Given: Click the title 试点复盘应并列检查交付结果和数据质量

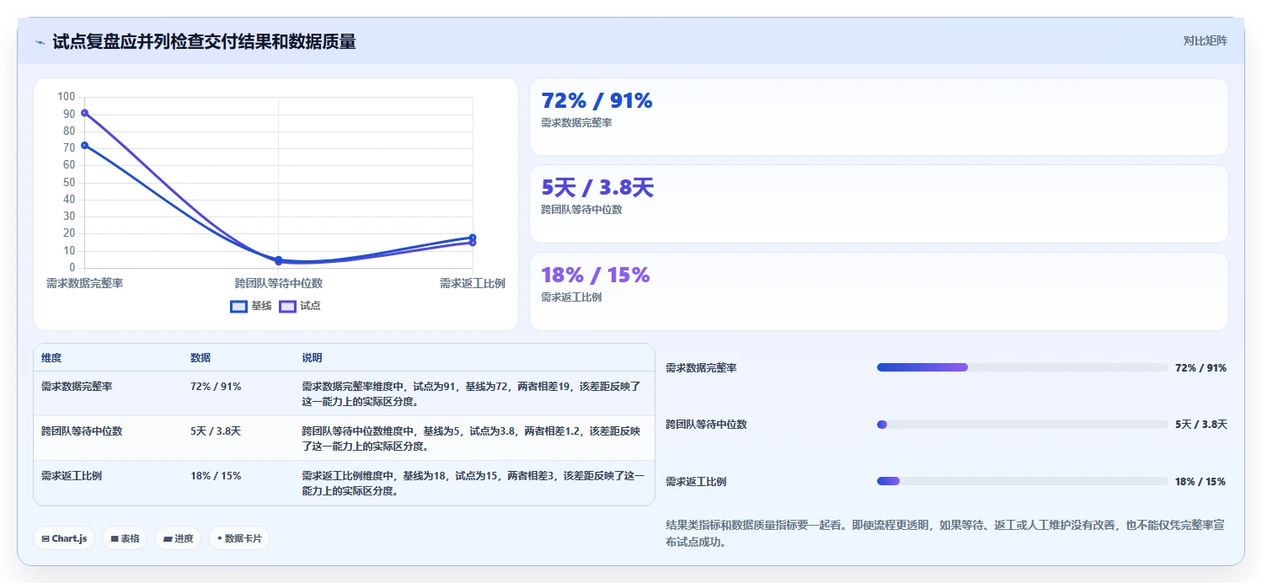Looking at the screenshot, I should (x=204, y=41).
